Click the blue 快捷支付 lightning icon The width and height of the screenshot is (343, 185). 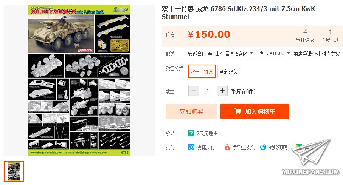point(191,147)
